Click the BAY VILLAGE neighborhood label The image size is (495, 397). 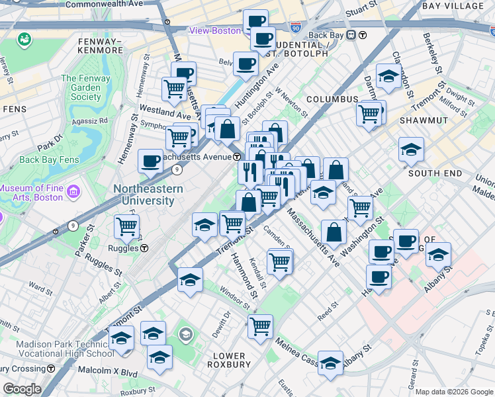click(x=453, y=6)
